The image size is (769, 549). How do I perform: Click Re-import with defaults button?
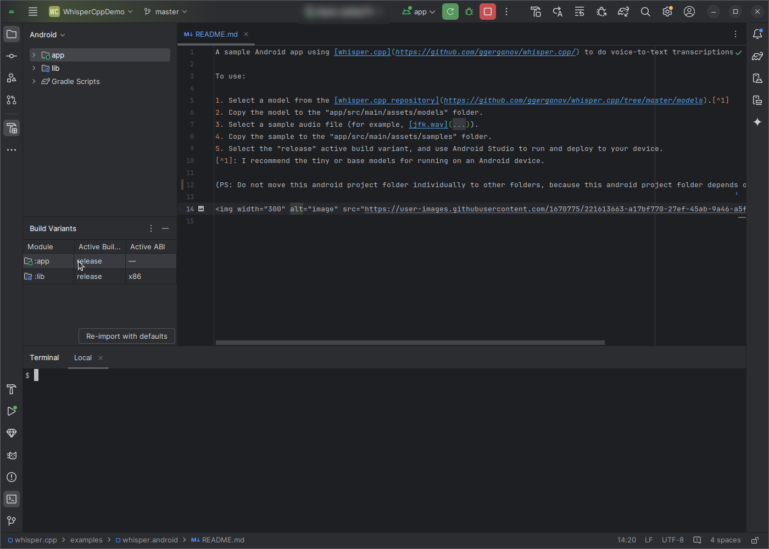tap(127, 336)
